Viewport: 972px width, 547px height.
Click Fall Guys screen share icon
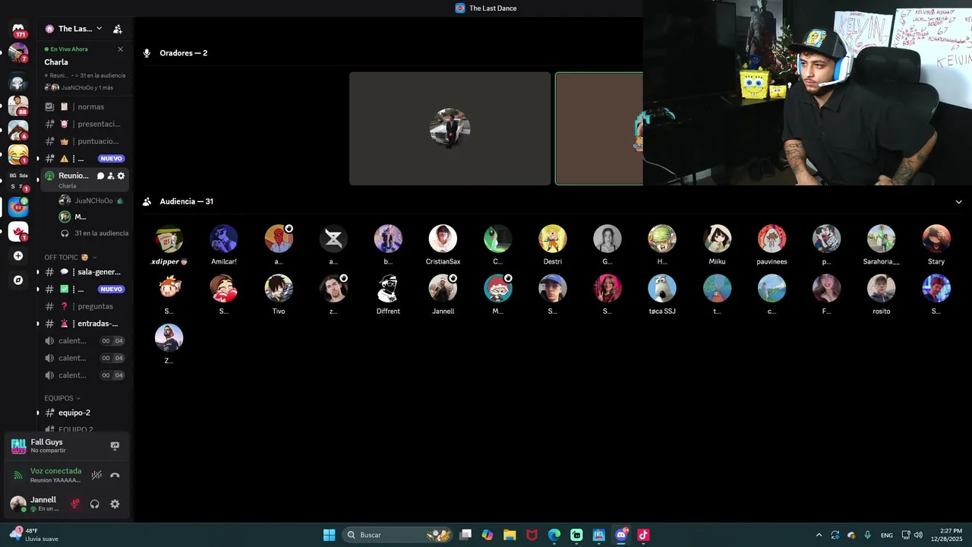[115, 446]
